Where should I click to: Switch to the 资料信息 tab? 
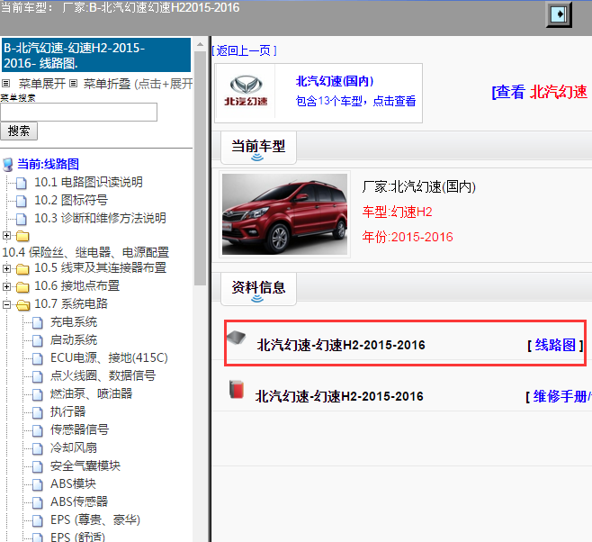[258, 289]
